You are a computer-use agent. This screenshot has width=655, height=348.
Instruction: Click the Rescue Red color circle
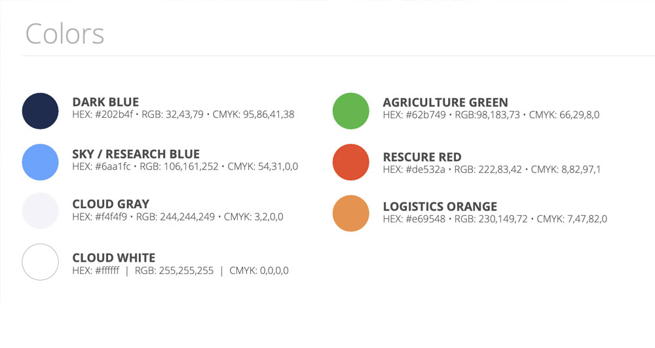pyautogui.click(x=351, y=162)
